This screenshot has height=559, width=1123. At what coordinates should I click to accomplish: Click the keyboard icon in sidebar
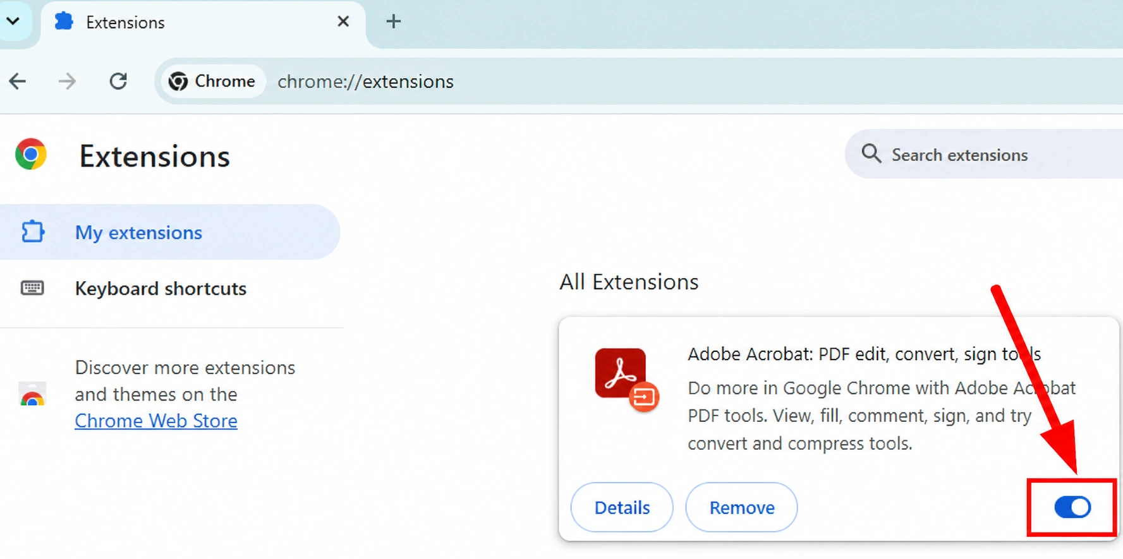(32, 288)
